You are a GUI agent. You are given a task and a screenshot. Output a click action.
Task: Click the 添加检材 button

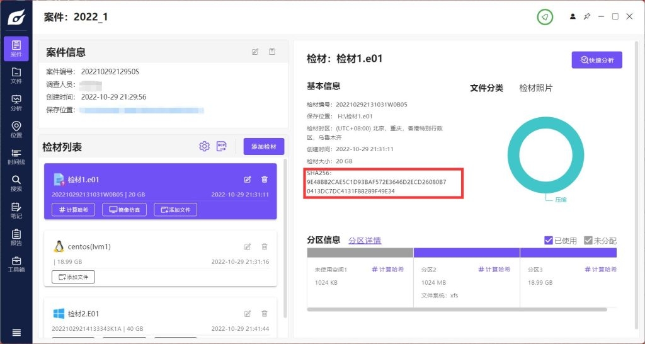click(x=264, y=147)
